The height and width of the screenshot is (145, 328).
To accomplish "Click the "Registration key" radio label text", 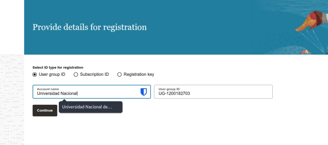I will click(x=139, y=75).
